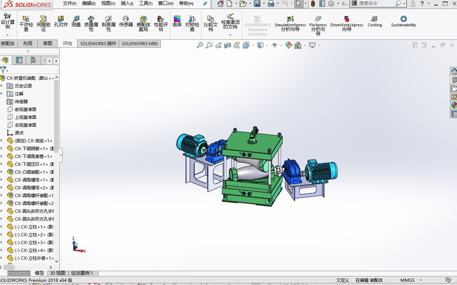This screenshot has height=285, width=457.
Task: Switch to the PropertyManager panel tab
Action: click(19, 60)
